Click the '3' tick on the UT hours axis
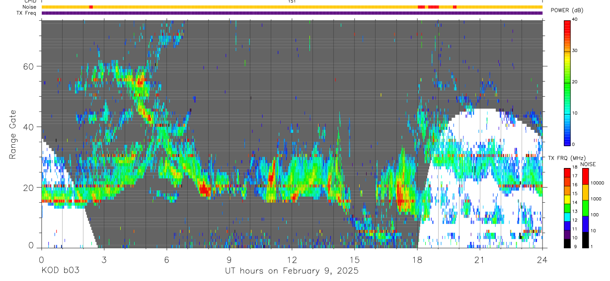Viewport: 610px width, 281px height. 104,260
